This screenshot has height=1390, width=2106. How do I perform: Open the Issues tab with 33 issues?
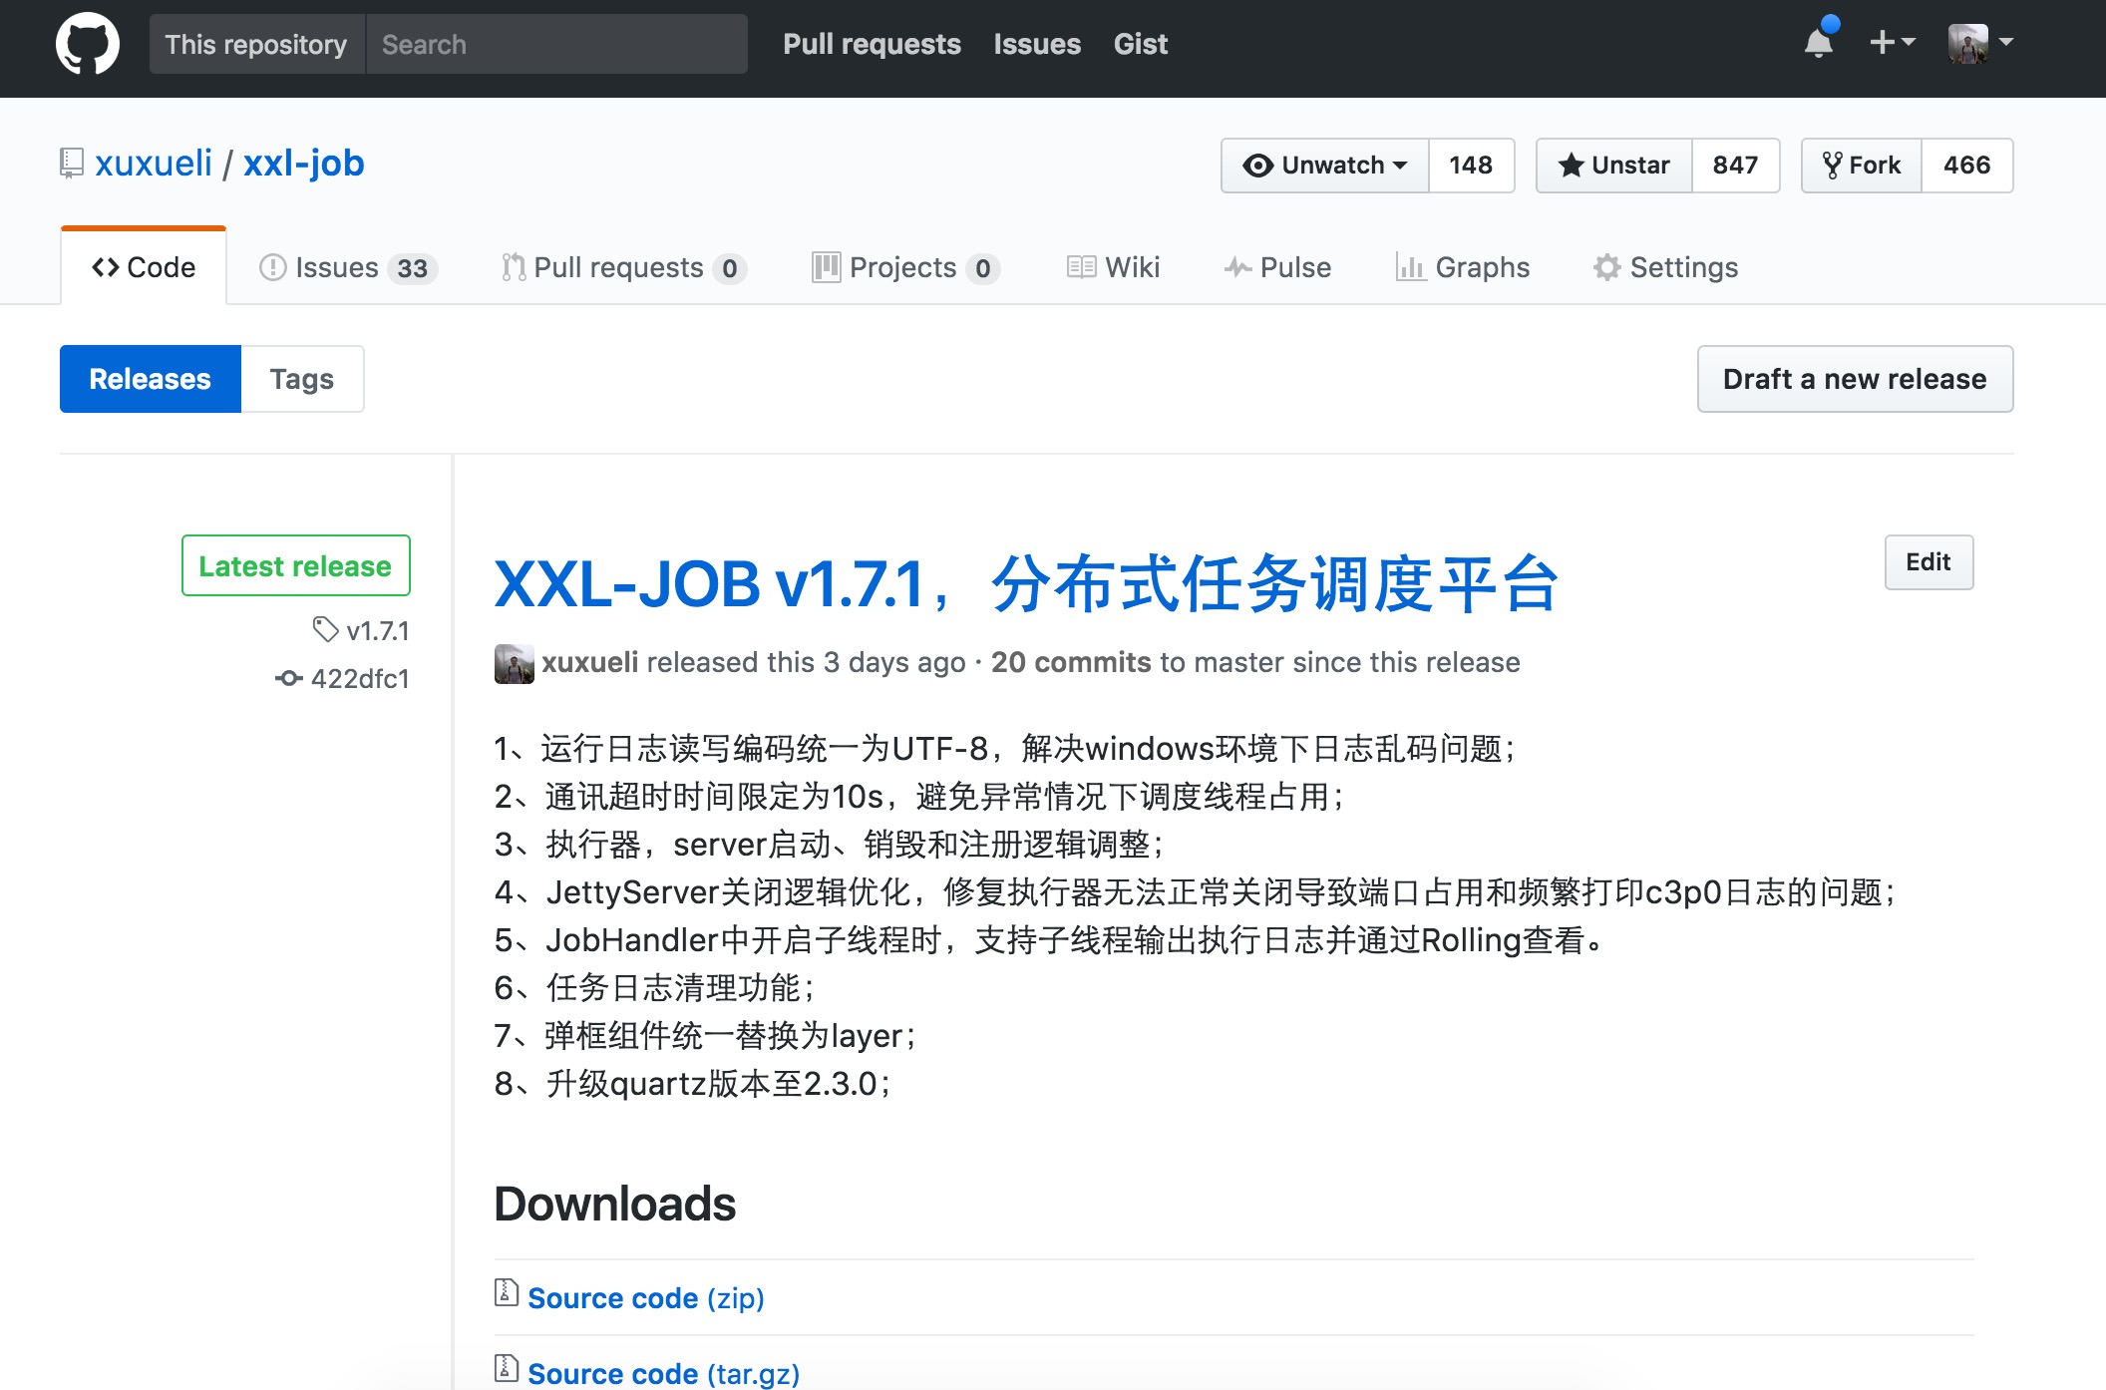348,267
